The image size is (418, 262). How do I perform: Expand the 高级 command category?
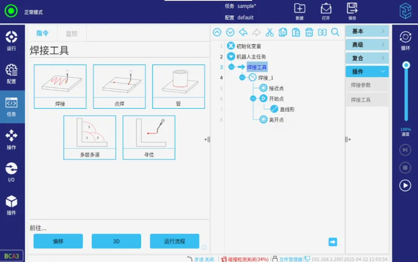[367, 44]
